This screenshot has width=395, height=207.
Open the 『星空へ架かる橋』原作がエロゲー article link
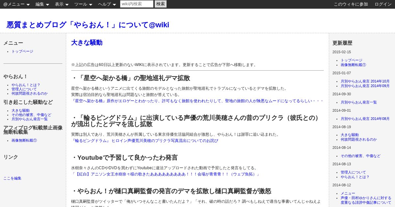pyautogui.click(x=197, y=101)
